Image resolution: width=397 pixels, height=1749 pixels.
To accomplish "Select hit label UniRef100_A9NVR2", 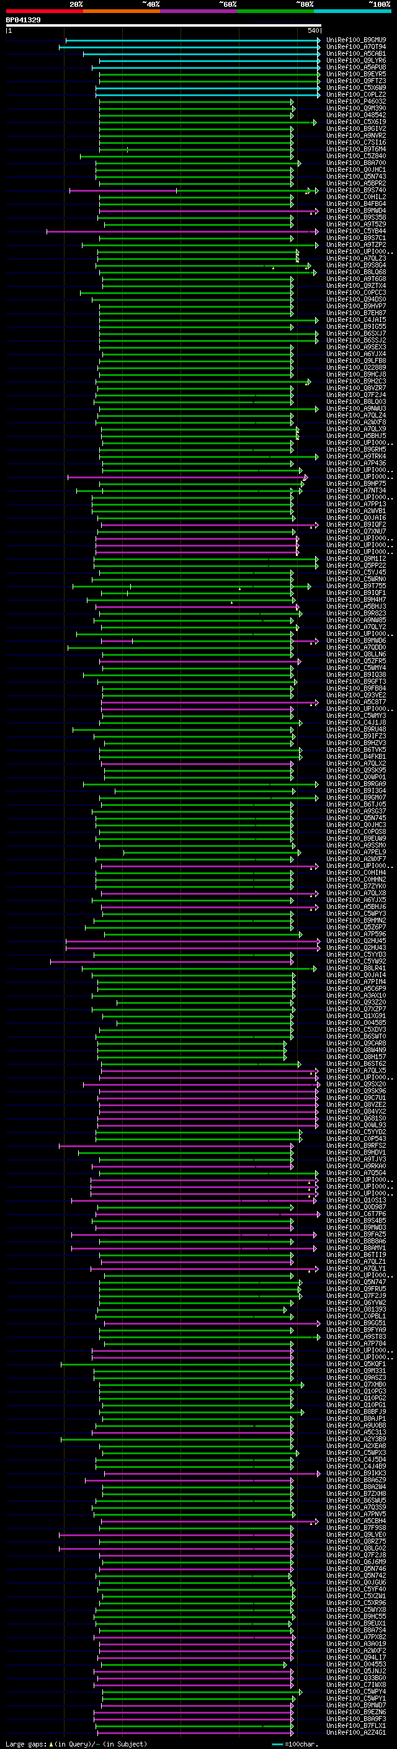I will 356,135.
